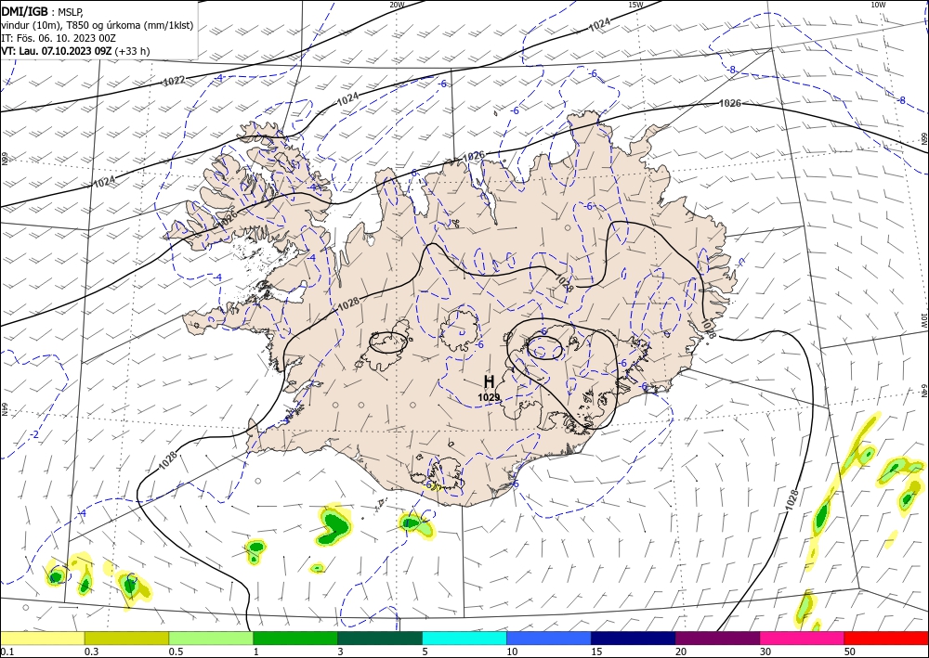Pick the blue 10–15 legend swatch
This screenshot has width=929, height=658.
(x=549, y=638)
